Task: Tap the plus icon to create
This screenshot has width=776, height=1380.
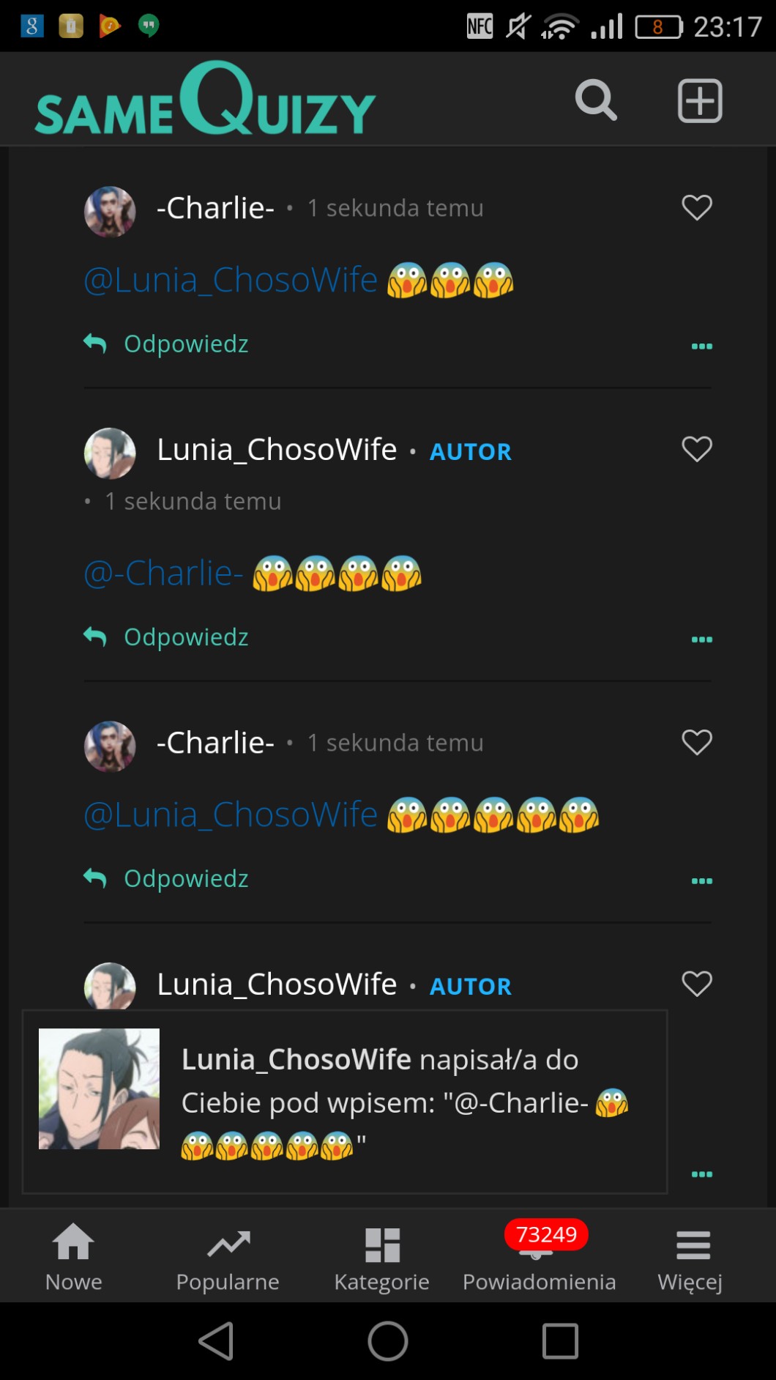Action: pyautogui.click(x=700, y=100)
